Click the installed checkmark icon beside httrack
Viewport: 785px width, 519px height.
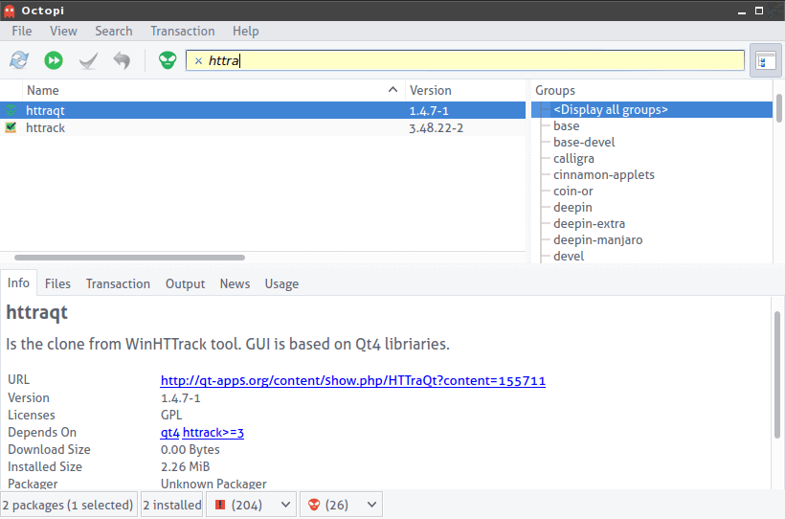click(x=11, y=127)
